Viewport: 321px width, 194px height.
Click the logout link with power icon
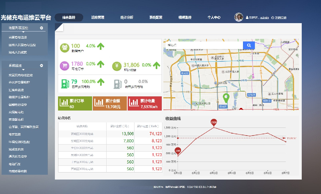pyautogui.click(x=279, y=18)
